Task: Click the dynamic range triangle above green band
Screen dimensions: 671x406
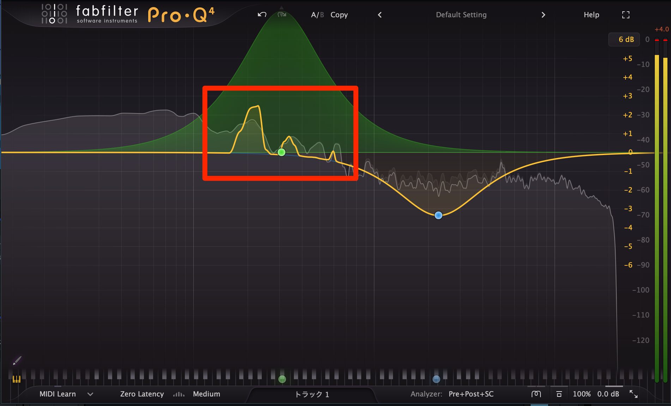Action: point(281,7)
